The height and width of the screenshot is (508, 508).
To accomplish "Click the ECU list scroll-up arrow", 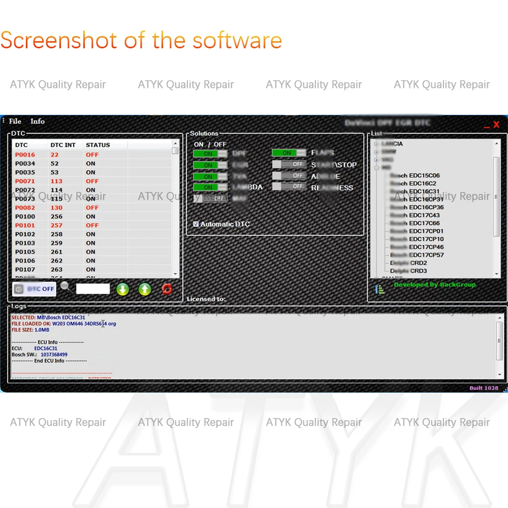I will (x=496, y=143).
